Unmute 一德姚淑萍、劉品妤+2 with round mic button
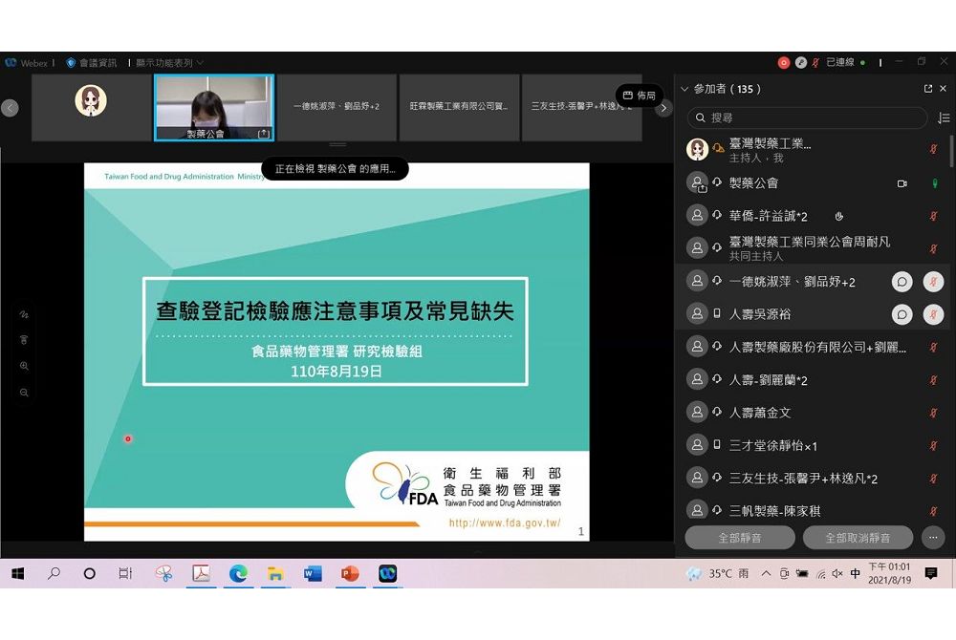The width and height of the screenshot is (956, 640). coord(933,282)
